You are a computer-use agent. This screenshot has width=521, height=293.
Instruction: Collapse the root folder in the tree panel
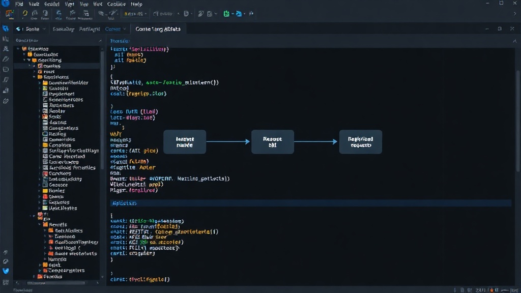[18, 48]
